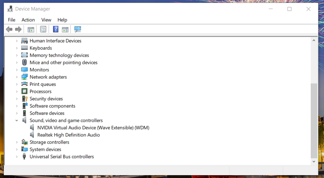Click Show/Hide Console Tree toolbar icon
The width and height of the screenshot is (324, 178).
pyautogui.click(x=31, y=29)
